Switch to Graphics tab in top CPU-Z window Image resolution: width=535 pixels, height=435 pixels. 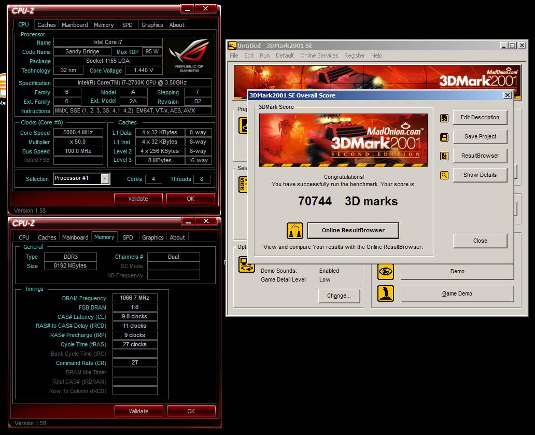coord(152,25)
